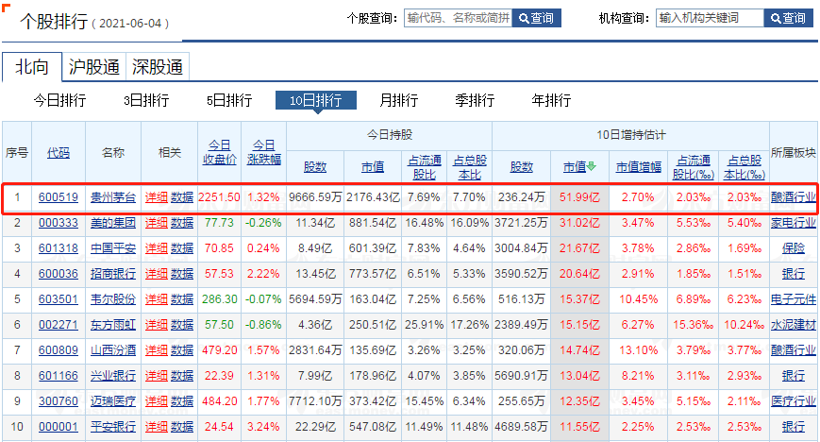Open 兴业银行 stock name link
This screenshot has width=820, height=442.
(x=113, y=376)
